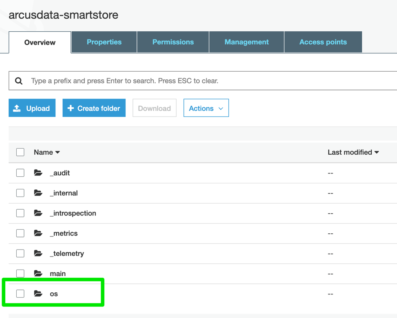This screenshot has height=318, width=397.
Task: Open the Actions dropdown
Action: click(206, 108)
